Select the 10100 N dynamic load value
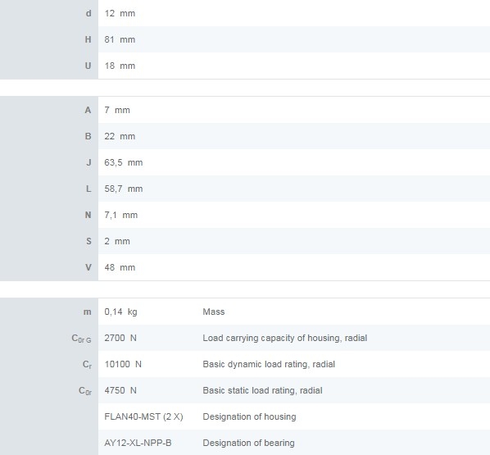The width and height of the screenshot is (490, 455). [x=123, y=364]
